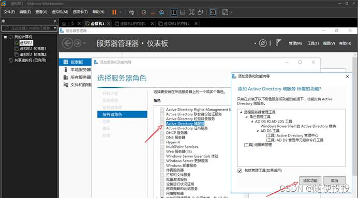Viewport: 358px width, 198px height.
Task: Toggle the 包括管理工具(如果适用) checkbox
Action: tap(240, 171)
